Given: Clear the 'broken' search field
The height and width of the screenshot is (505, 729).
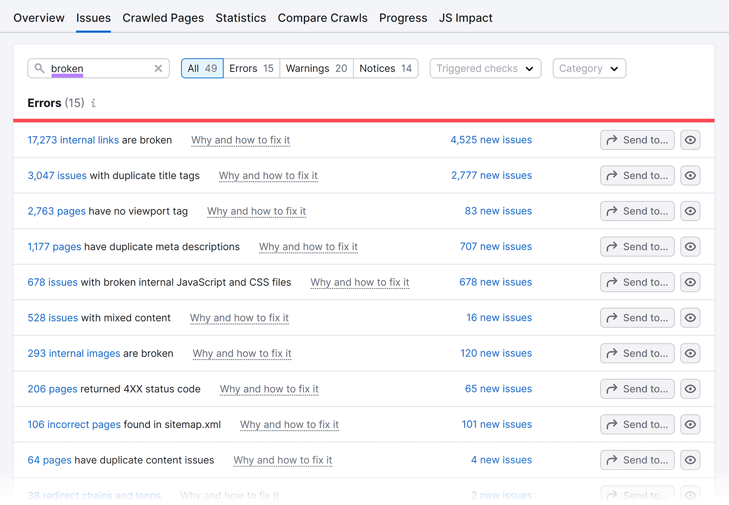Looking at the screenshot, I should tap(158, 68).
